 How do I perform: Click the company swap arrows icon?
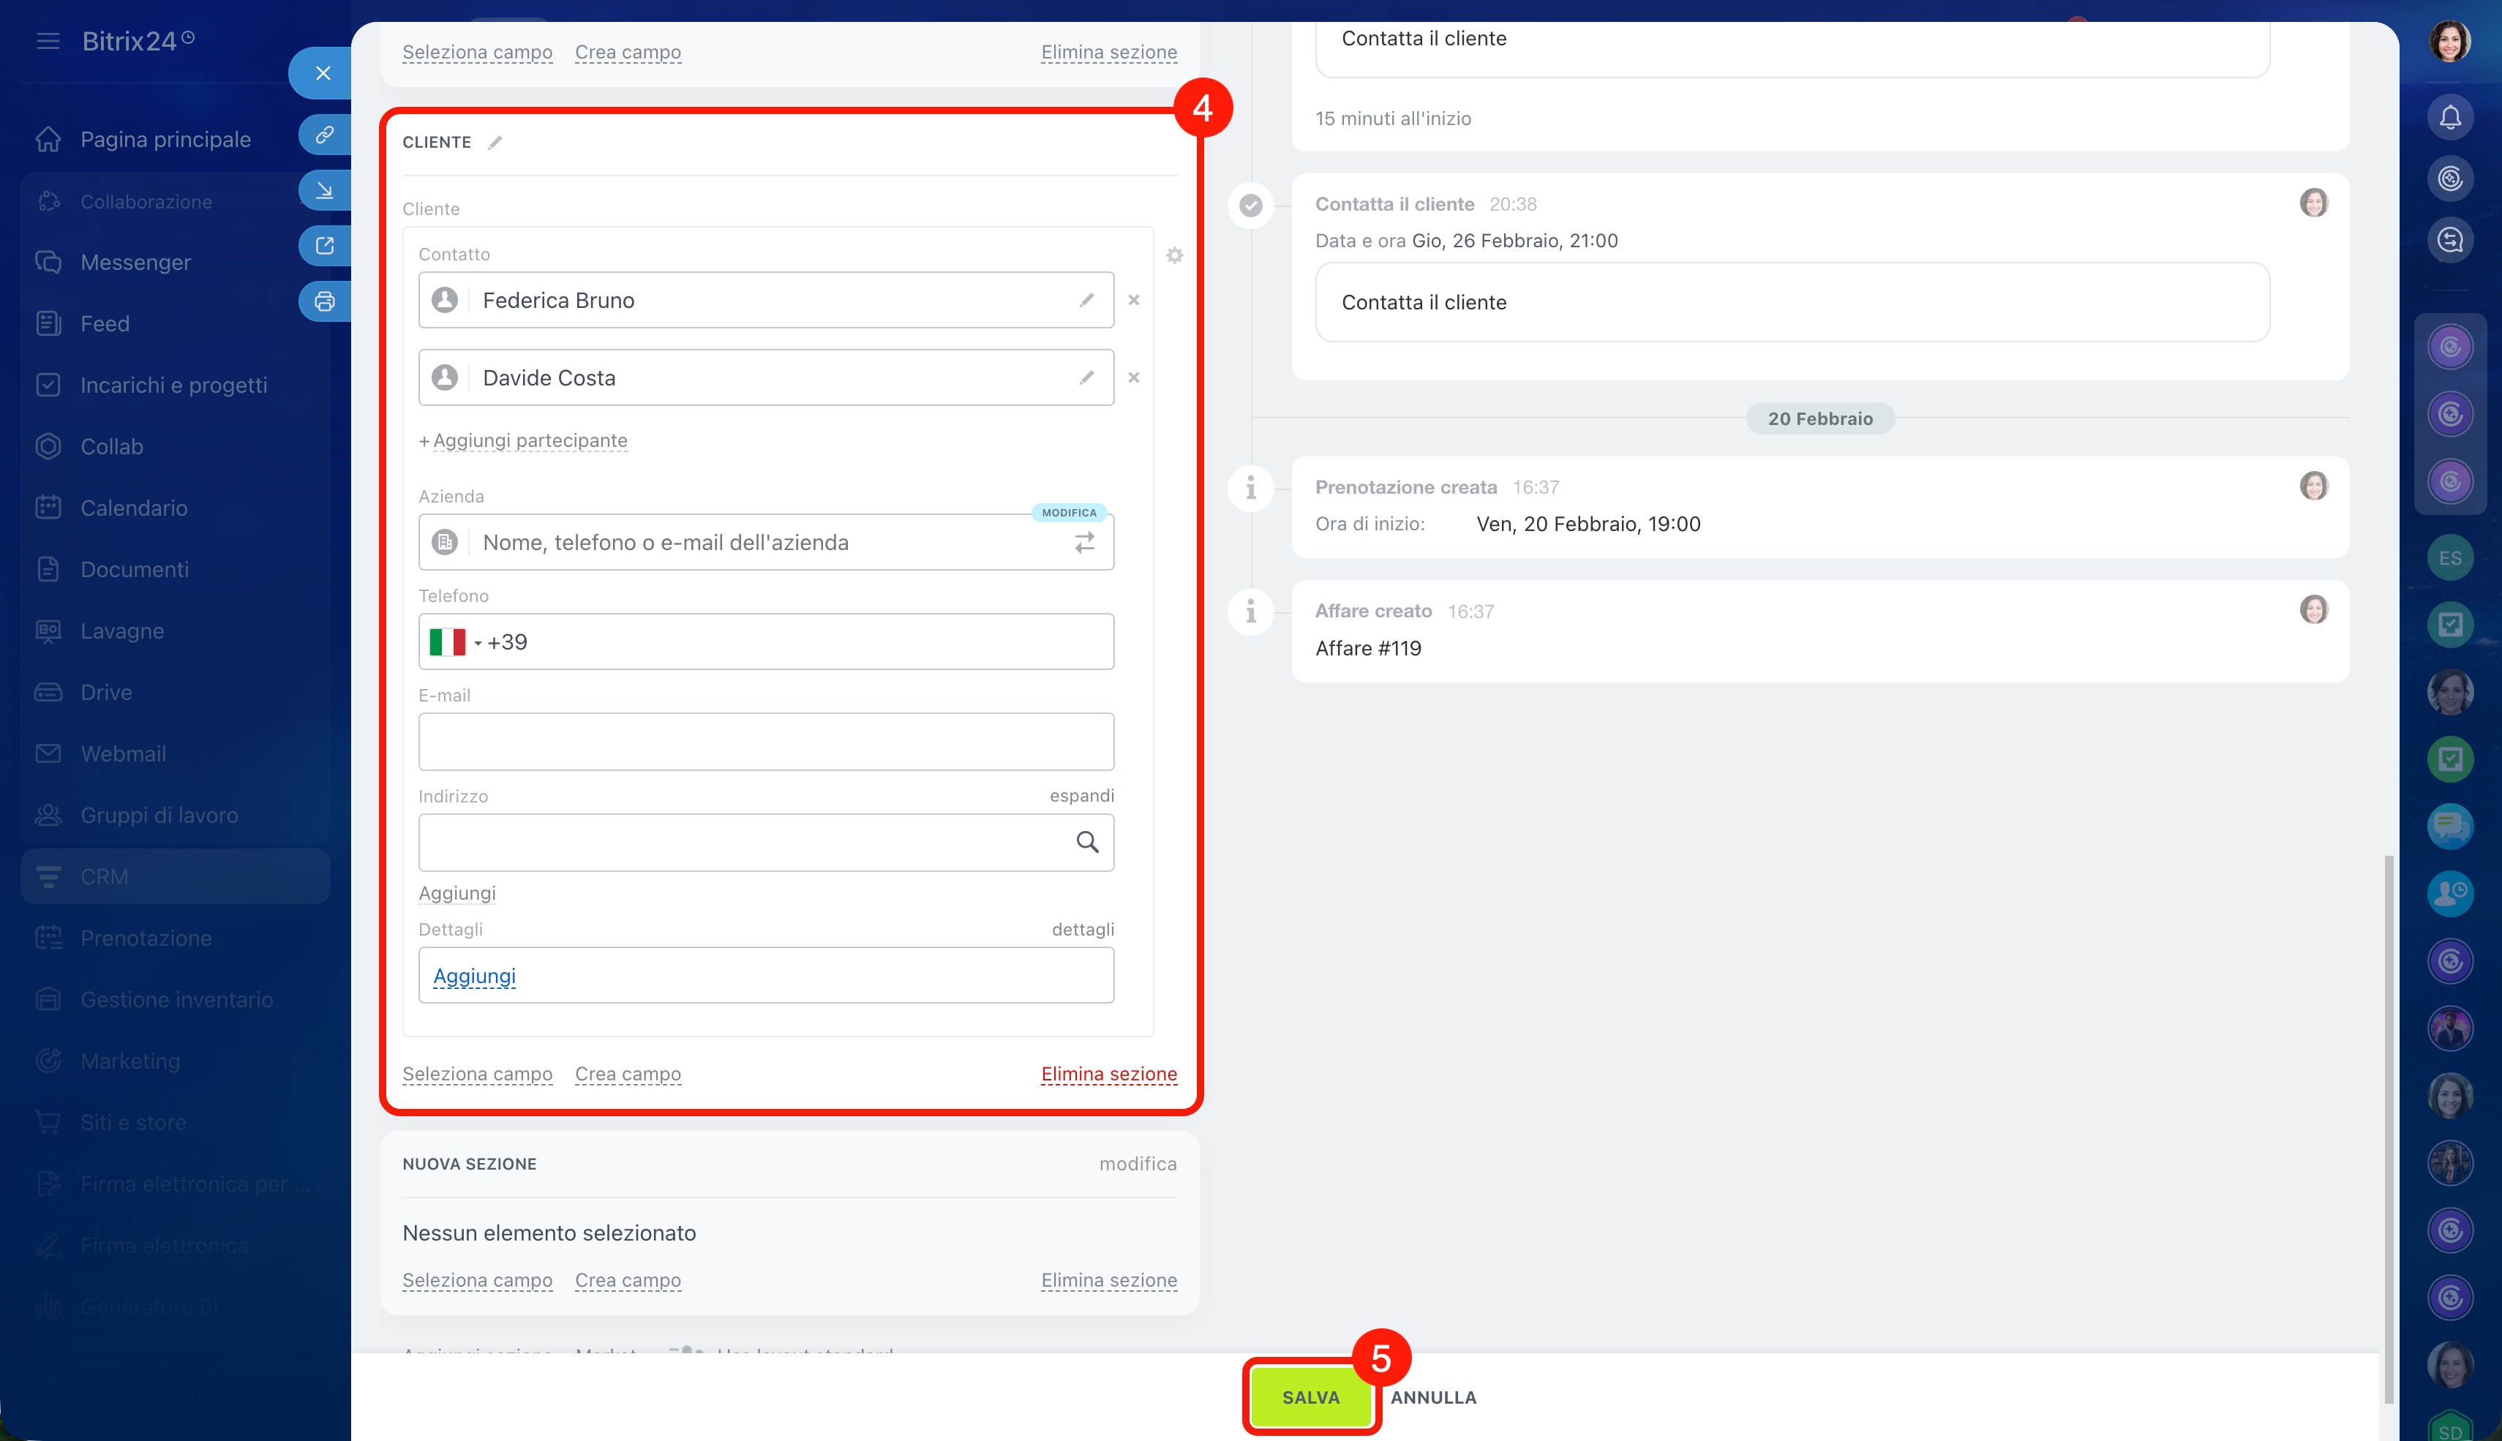[x=1085, y=542]
